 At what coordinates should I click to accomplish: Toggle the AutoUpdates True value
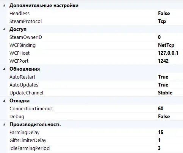click(x=170, y=85)
